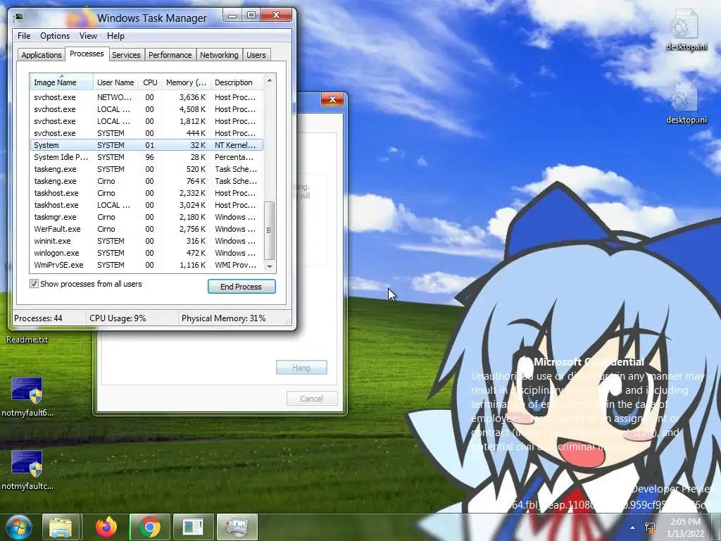Select taskhost.exe row owned by Cirno
Viewport: 721px width, 541px height.
(146, 193)
